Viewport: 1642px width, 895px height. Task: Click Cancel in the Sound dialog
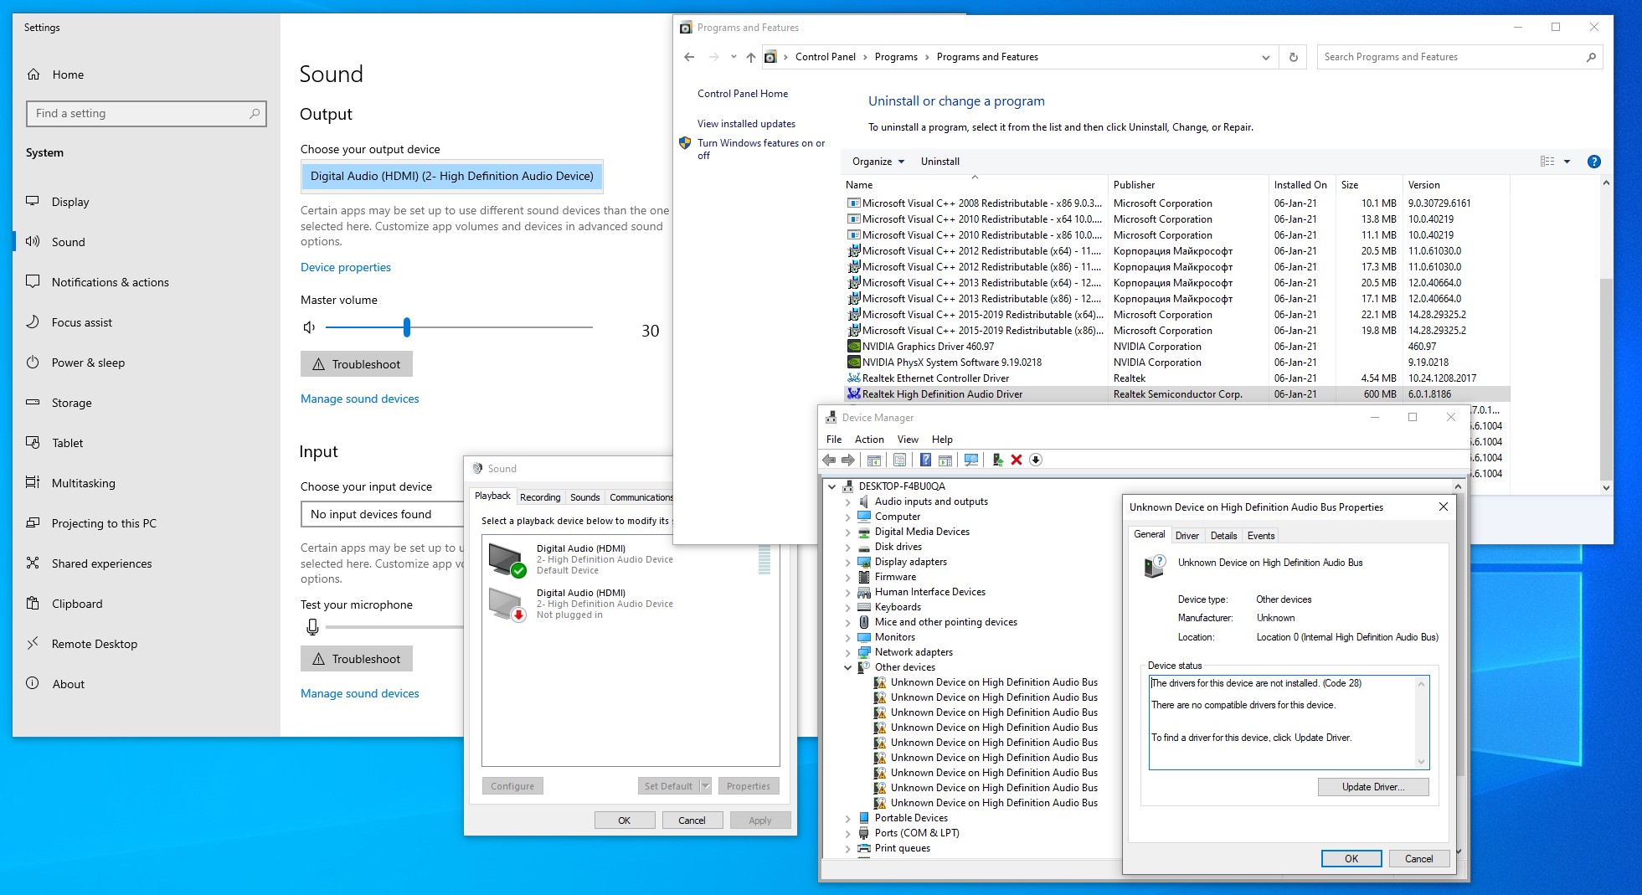click(x=692, y=820)
